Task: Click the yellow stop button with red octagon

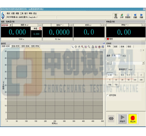Action: pyautogui.click(x=132, y=119)
